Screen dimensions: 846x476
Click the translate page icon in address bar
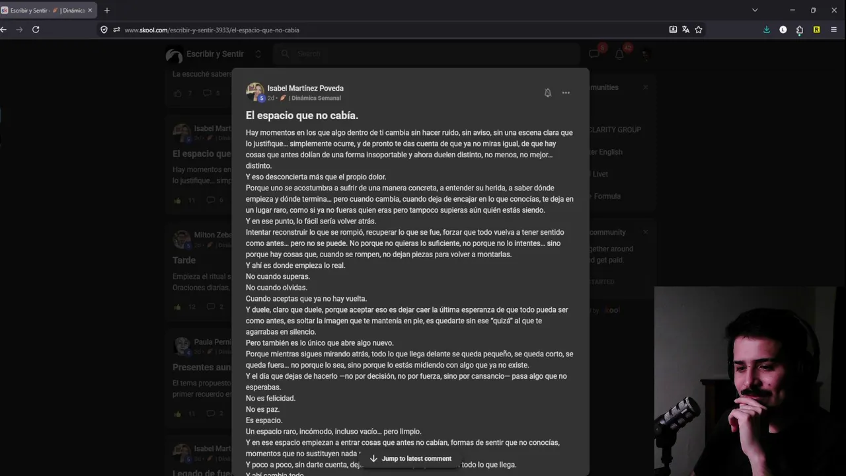click(x=685, y=30)
